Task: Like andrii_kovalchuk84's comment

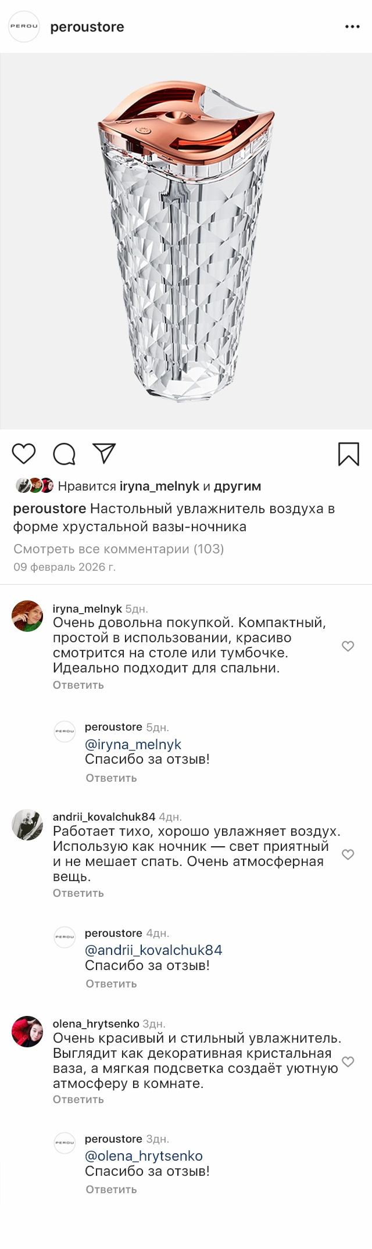Action: pos(348,854)
